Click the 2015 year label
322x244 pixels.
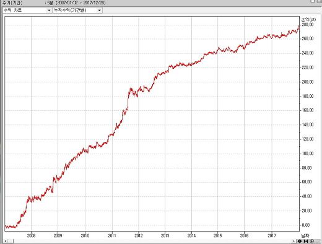[x=217, y=235]
